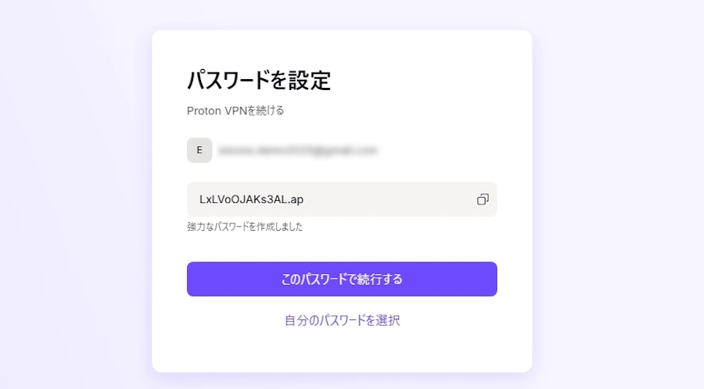Focus the generated password field LxLVoOJAKs3AL.ap
This screenshot has width=704, height=389.
[342, 199]
